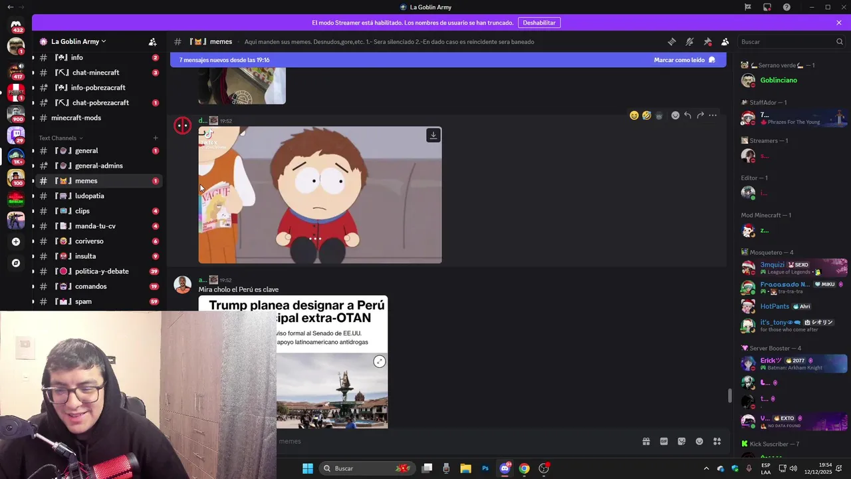Open the politica-y-debate channel

98,271
